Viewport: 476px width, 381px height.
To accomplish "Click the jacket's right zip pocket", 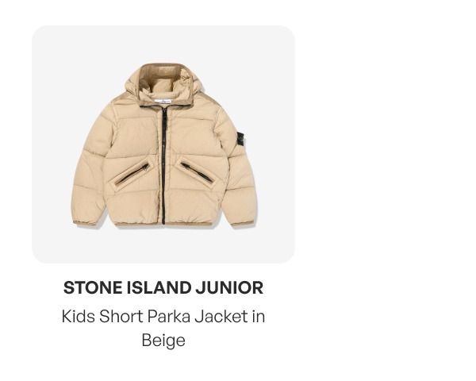I will coord(197,172).
